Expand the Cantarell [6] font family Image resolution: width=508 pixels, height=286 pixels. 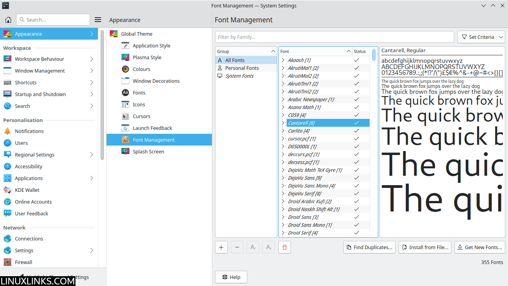tap(283, 123)
